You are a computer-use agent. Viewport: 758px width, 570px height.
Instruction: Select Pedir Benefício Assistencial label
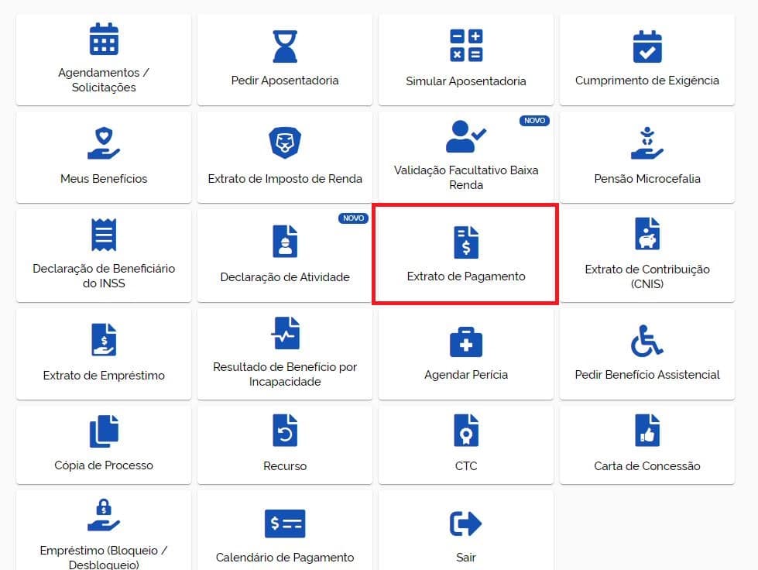[x=647, y=375]
